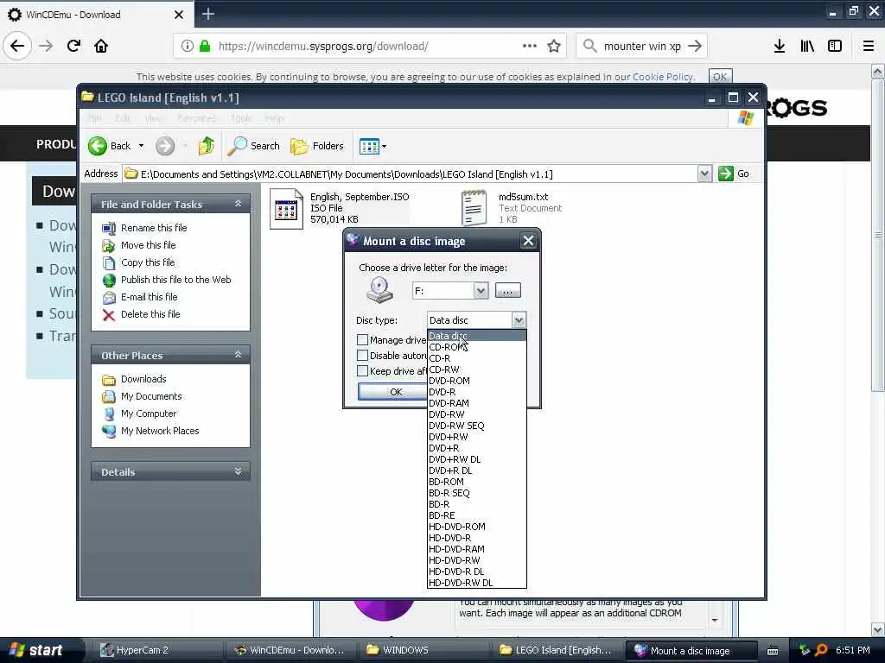This screenshot has height=663, width=885.
Task: Click Rename this file task
Action: (x=154, y=228)
